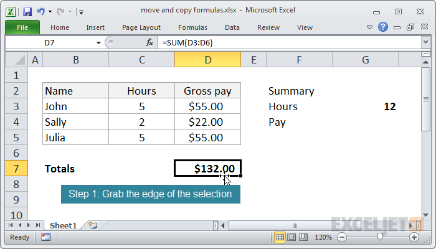
Task: Switch to Page Layout view
Action: pos(291,237)
